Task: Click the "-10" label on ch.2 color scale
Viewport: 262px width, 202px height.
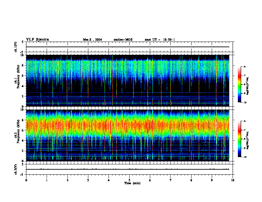Action: point(244,157)
